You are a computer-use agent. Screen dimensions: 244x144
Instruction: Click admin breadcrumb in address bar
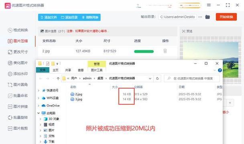tap(87, 78)
